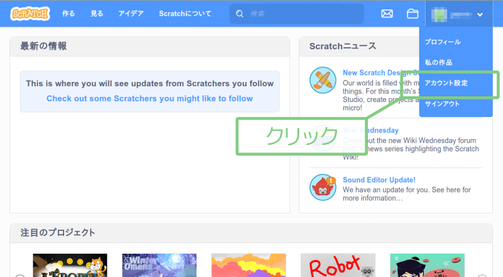Click the Scratch logo
This screenshot has height=277, width=503.
tap(30, 13)
